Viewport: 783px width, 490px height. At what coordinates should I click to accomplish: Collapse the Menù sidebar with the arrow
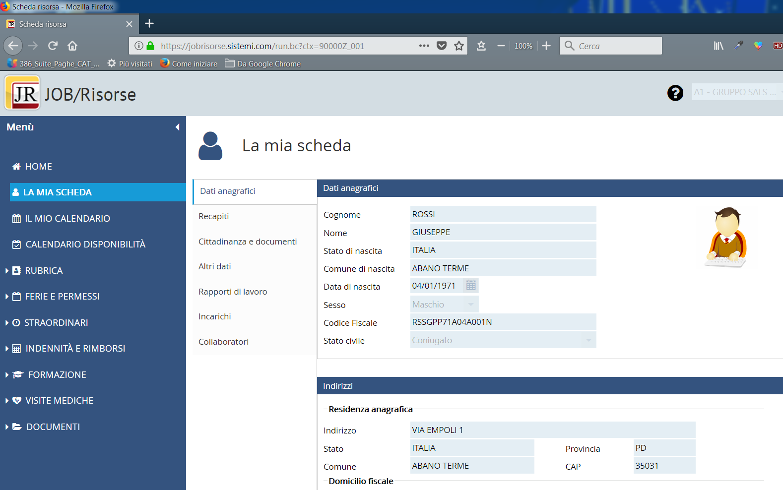coord(177,127)
